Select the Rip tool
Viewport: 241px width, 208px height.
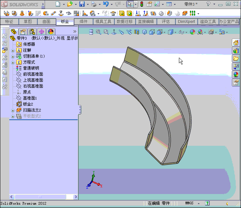point(170,13)
